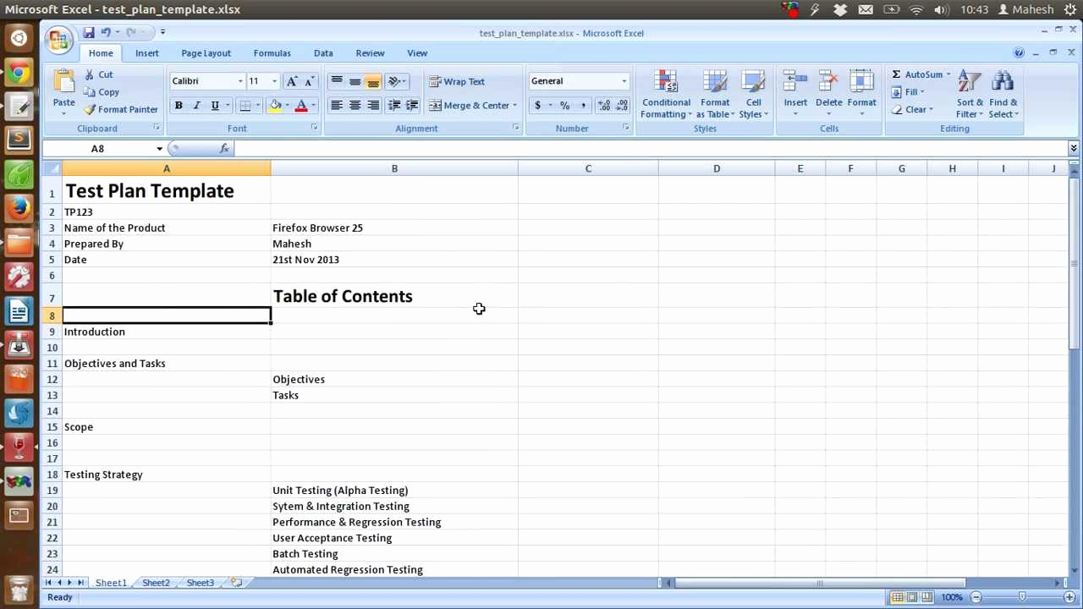Click the Cut scissors icon
1083x609 pixels.
[89, 74]
